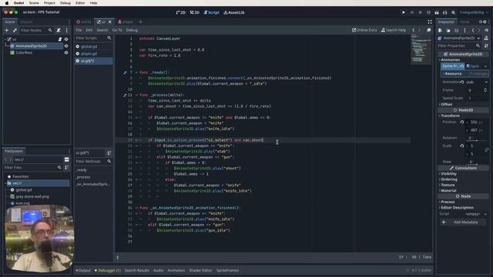Sort files in FileSystem dock

click(67, 168)
